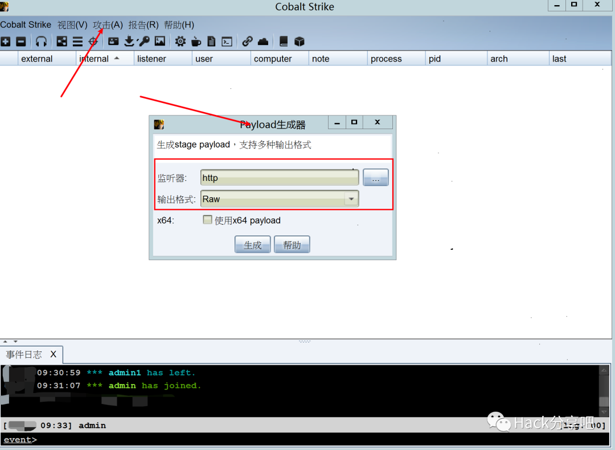The width and height of the screenshot is (615, 450).
Task: Open help with the book icon
Action: 284,41
